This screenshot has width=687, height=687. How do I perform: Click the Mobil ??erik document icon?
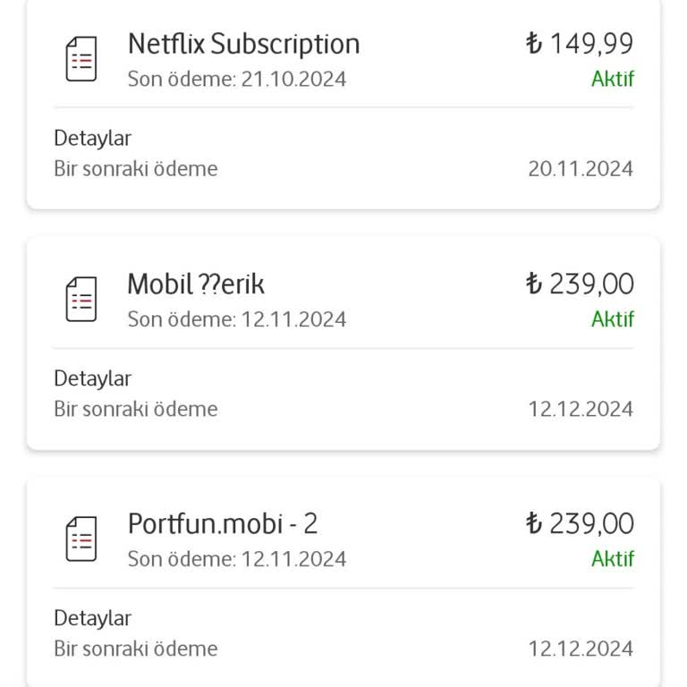click(x=81, y=300)
